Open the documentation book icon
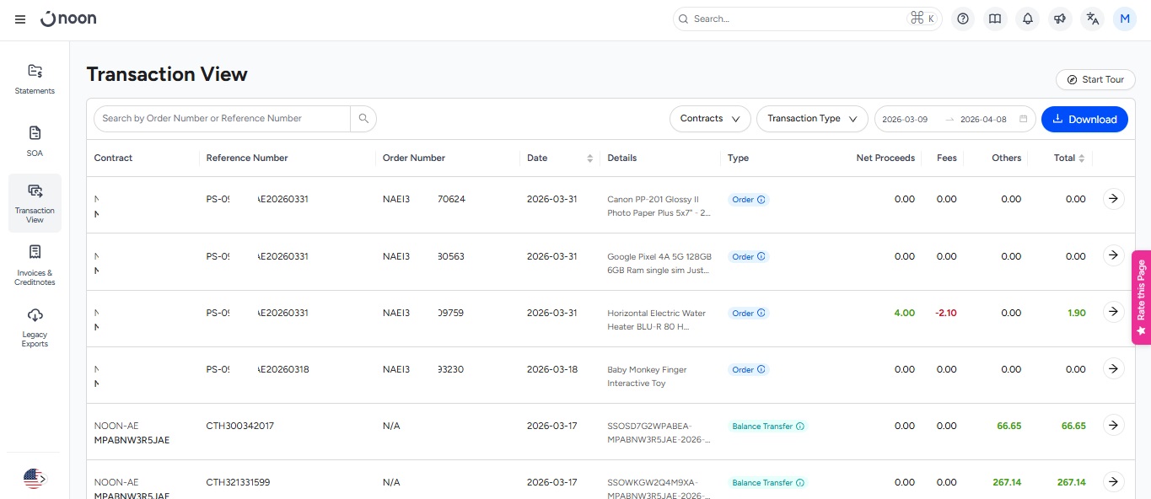 [995, 19]
